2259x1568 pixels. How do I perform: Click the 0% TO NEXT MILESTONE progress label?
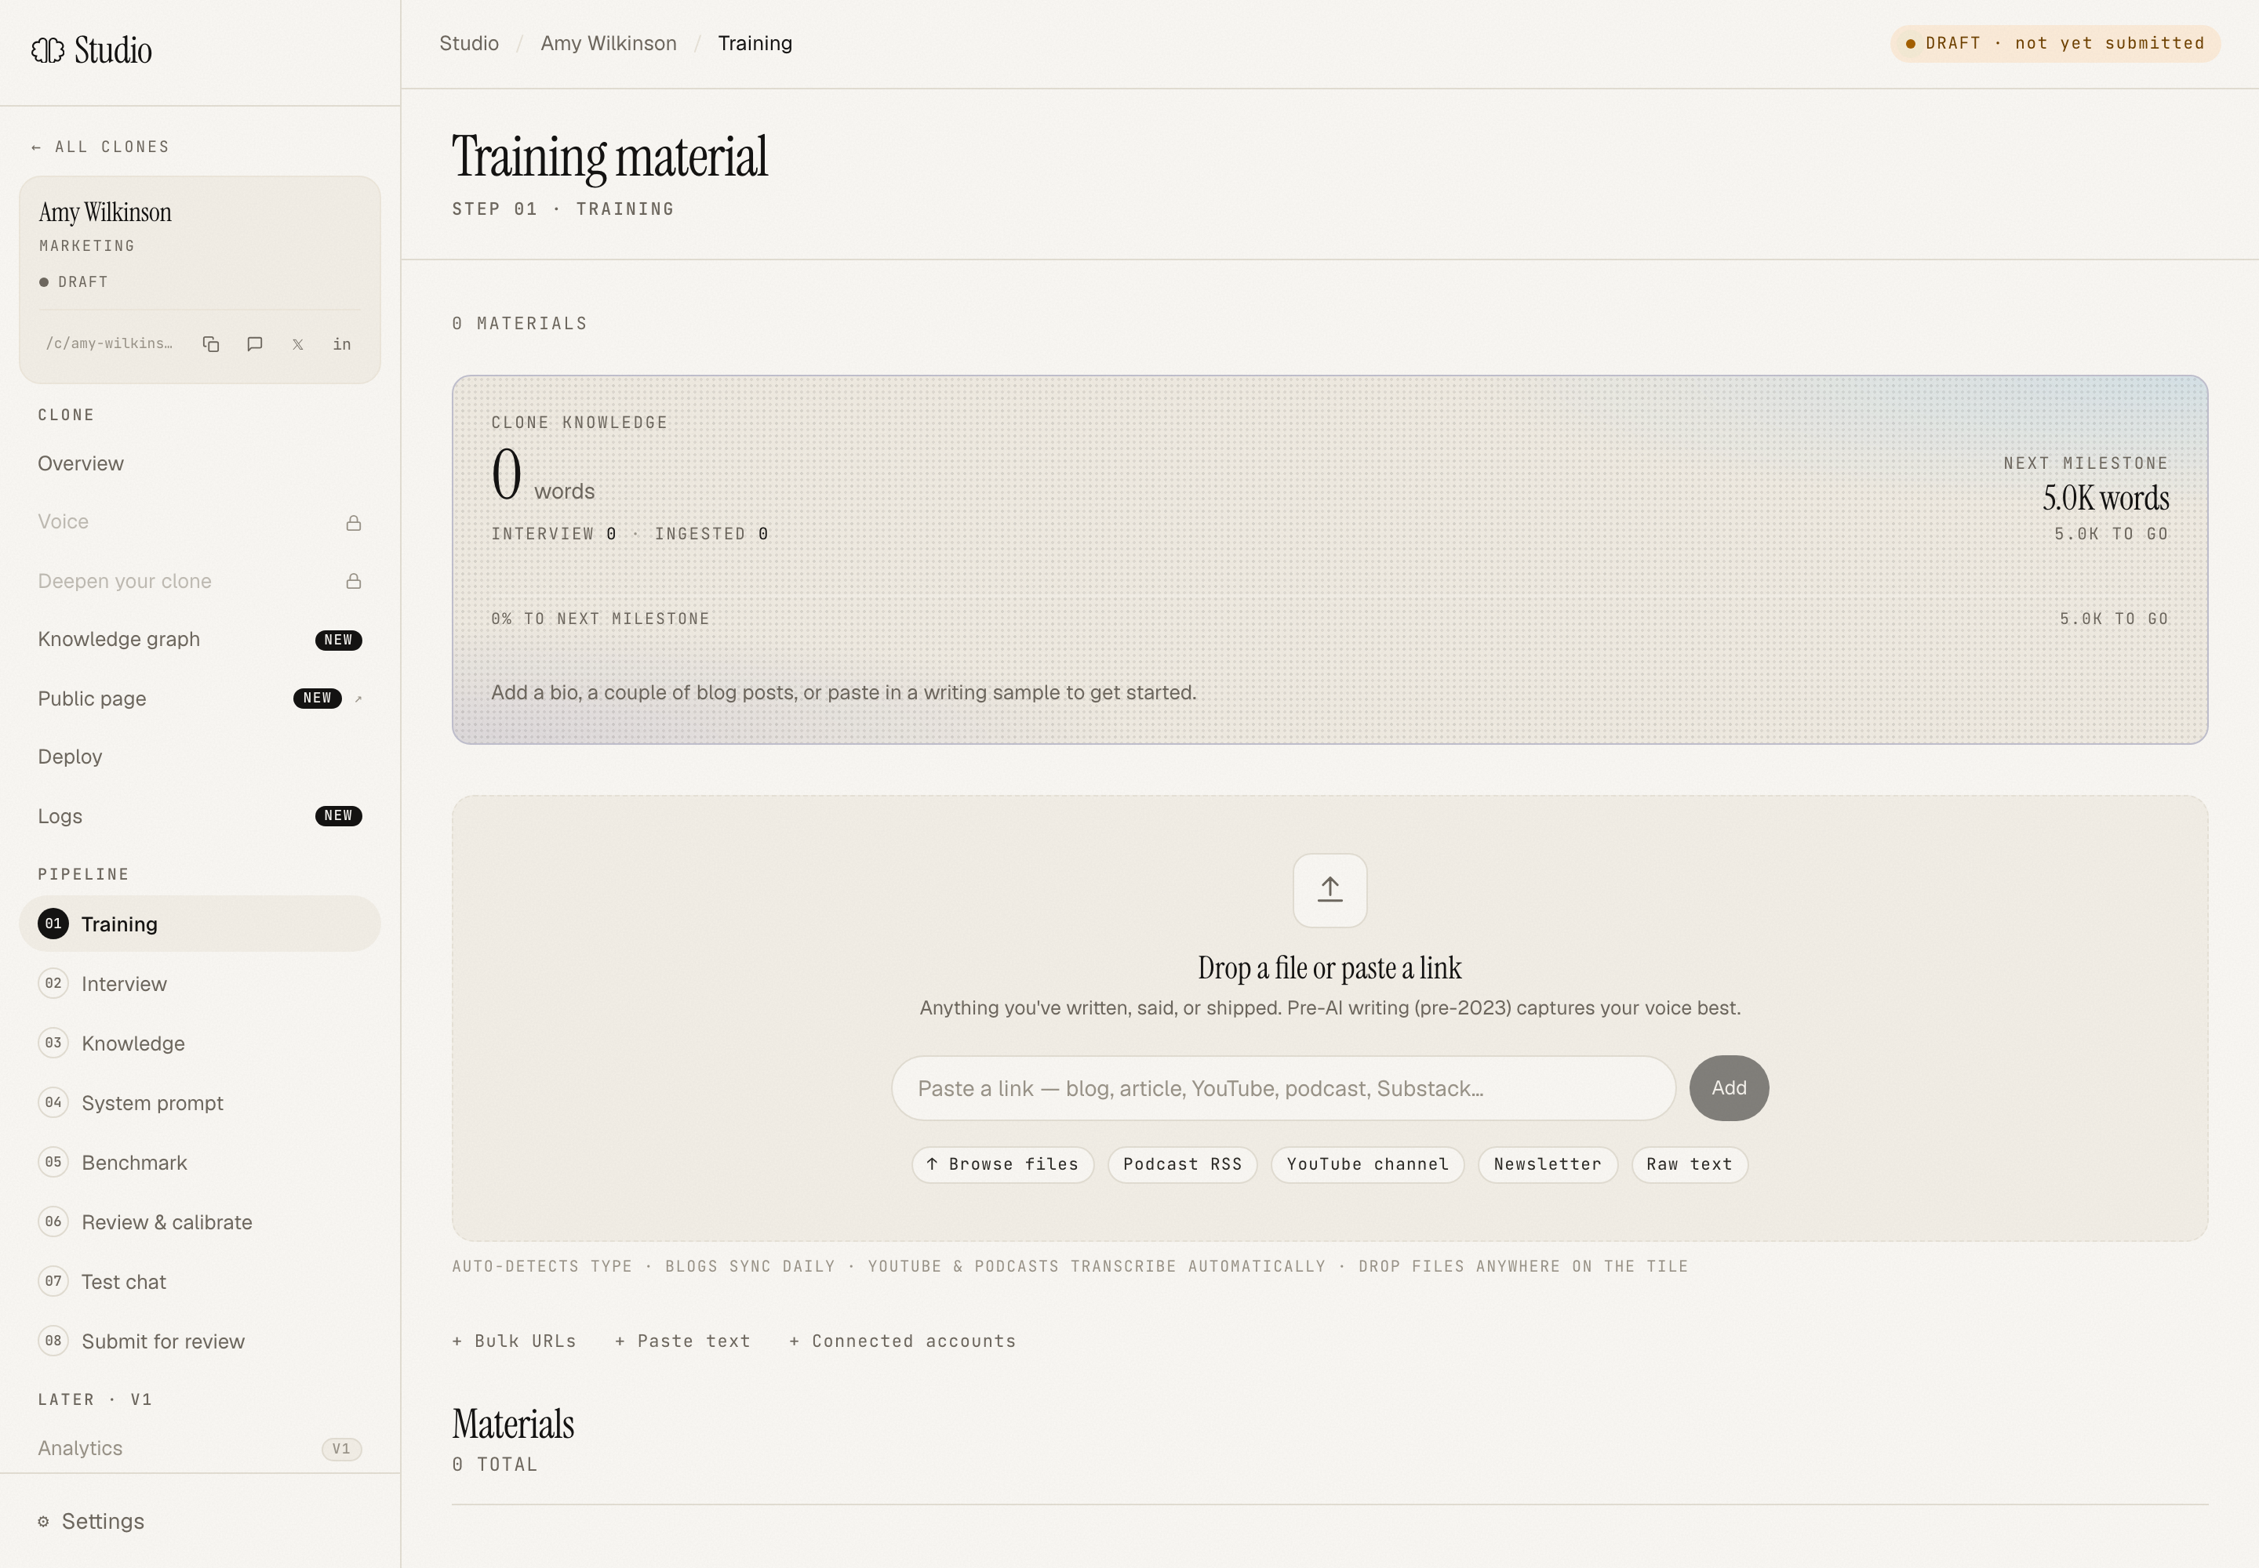(599, 619)
